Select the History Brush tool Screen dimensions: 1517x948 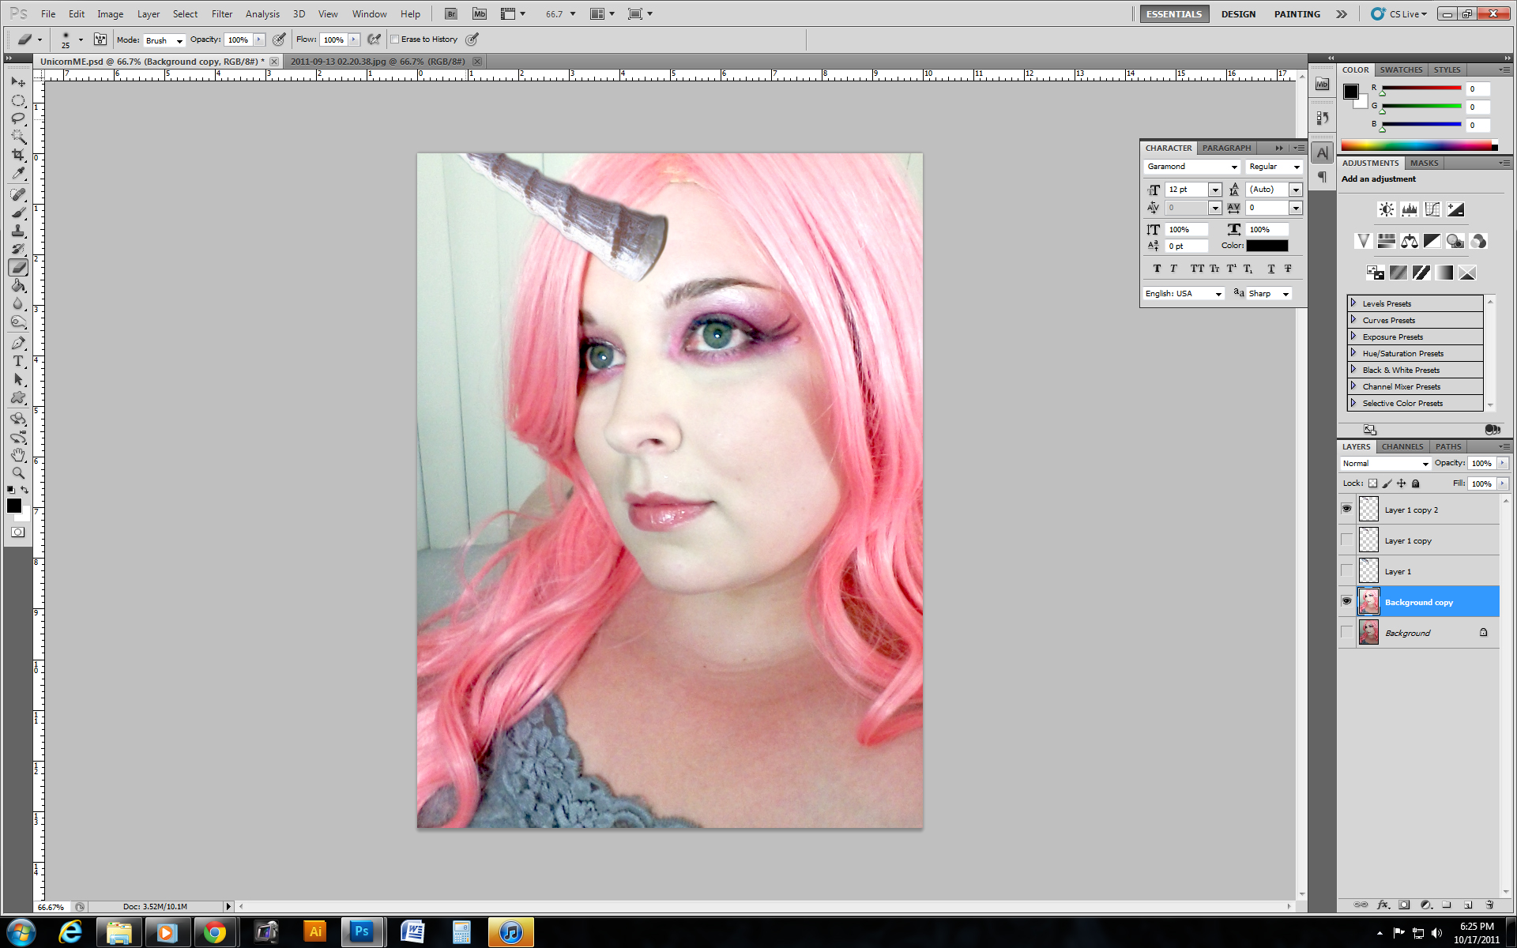pos(18,249)
